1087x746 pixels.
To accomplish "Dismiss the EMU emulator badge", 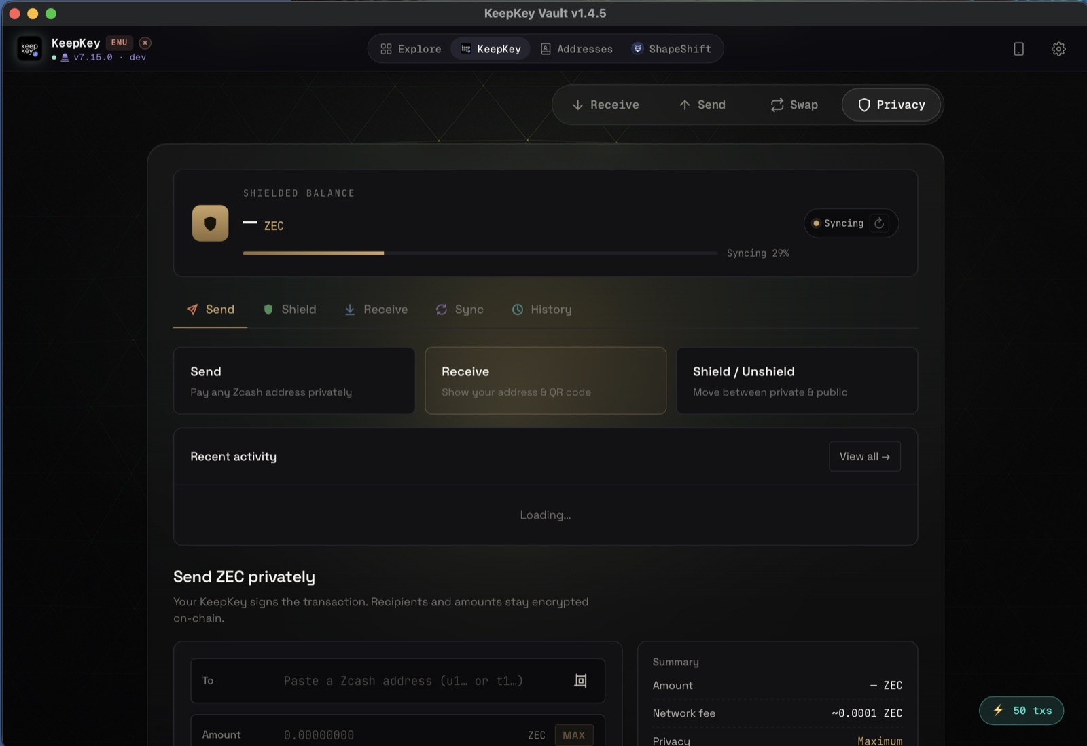I will tap(145, 42).
